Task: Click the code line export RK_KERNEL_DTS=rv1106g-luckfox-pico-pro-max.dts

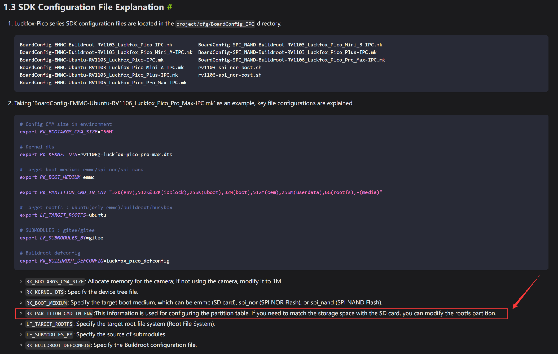Action: click(x=96, y=155)
